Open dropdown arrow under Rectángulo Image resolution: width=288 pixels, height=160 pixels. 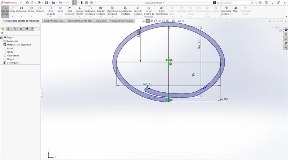click(x=21, y=16)
